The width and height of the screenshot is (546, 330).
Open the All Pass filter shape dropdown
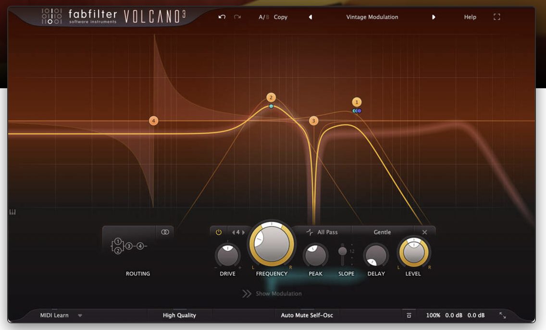tap(322, 232)
